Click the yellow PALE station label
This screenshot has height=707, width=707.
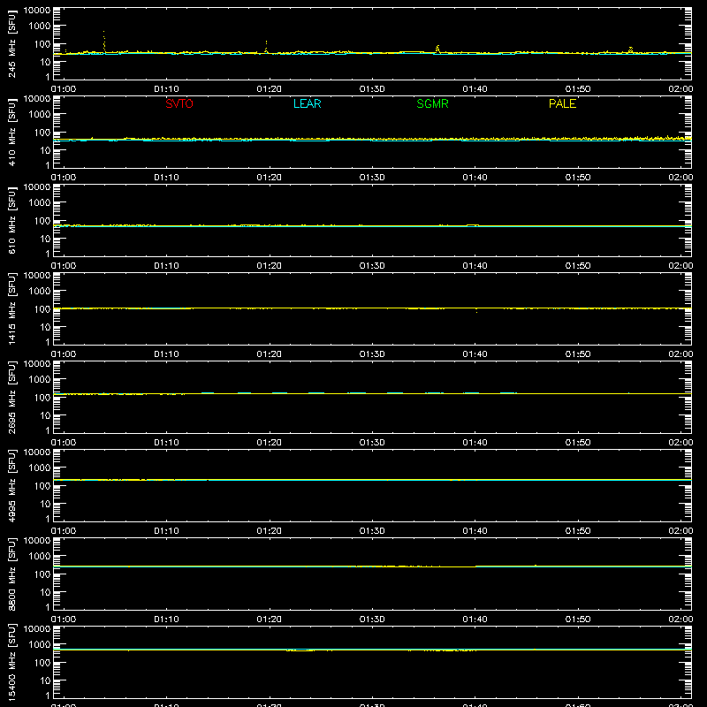point(562,103)
